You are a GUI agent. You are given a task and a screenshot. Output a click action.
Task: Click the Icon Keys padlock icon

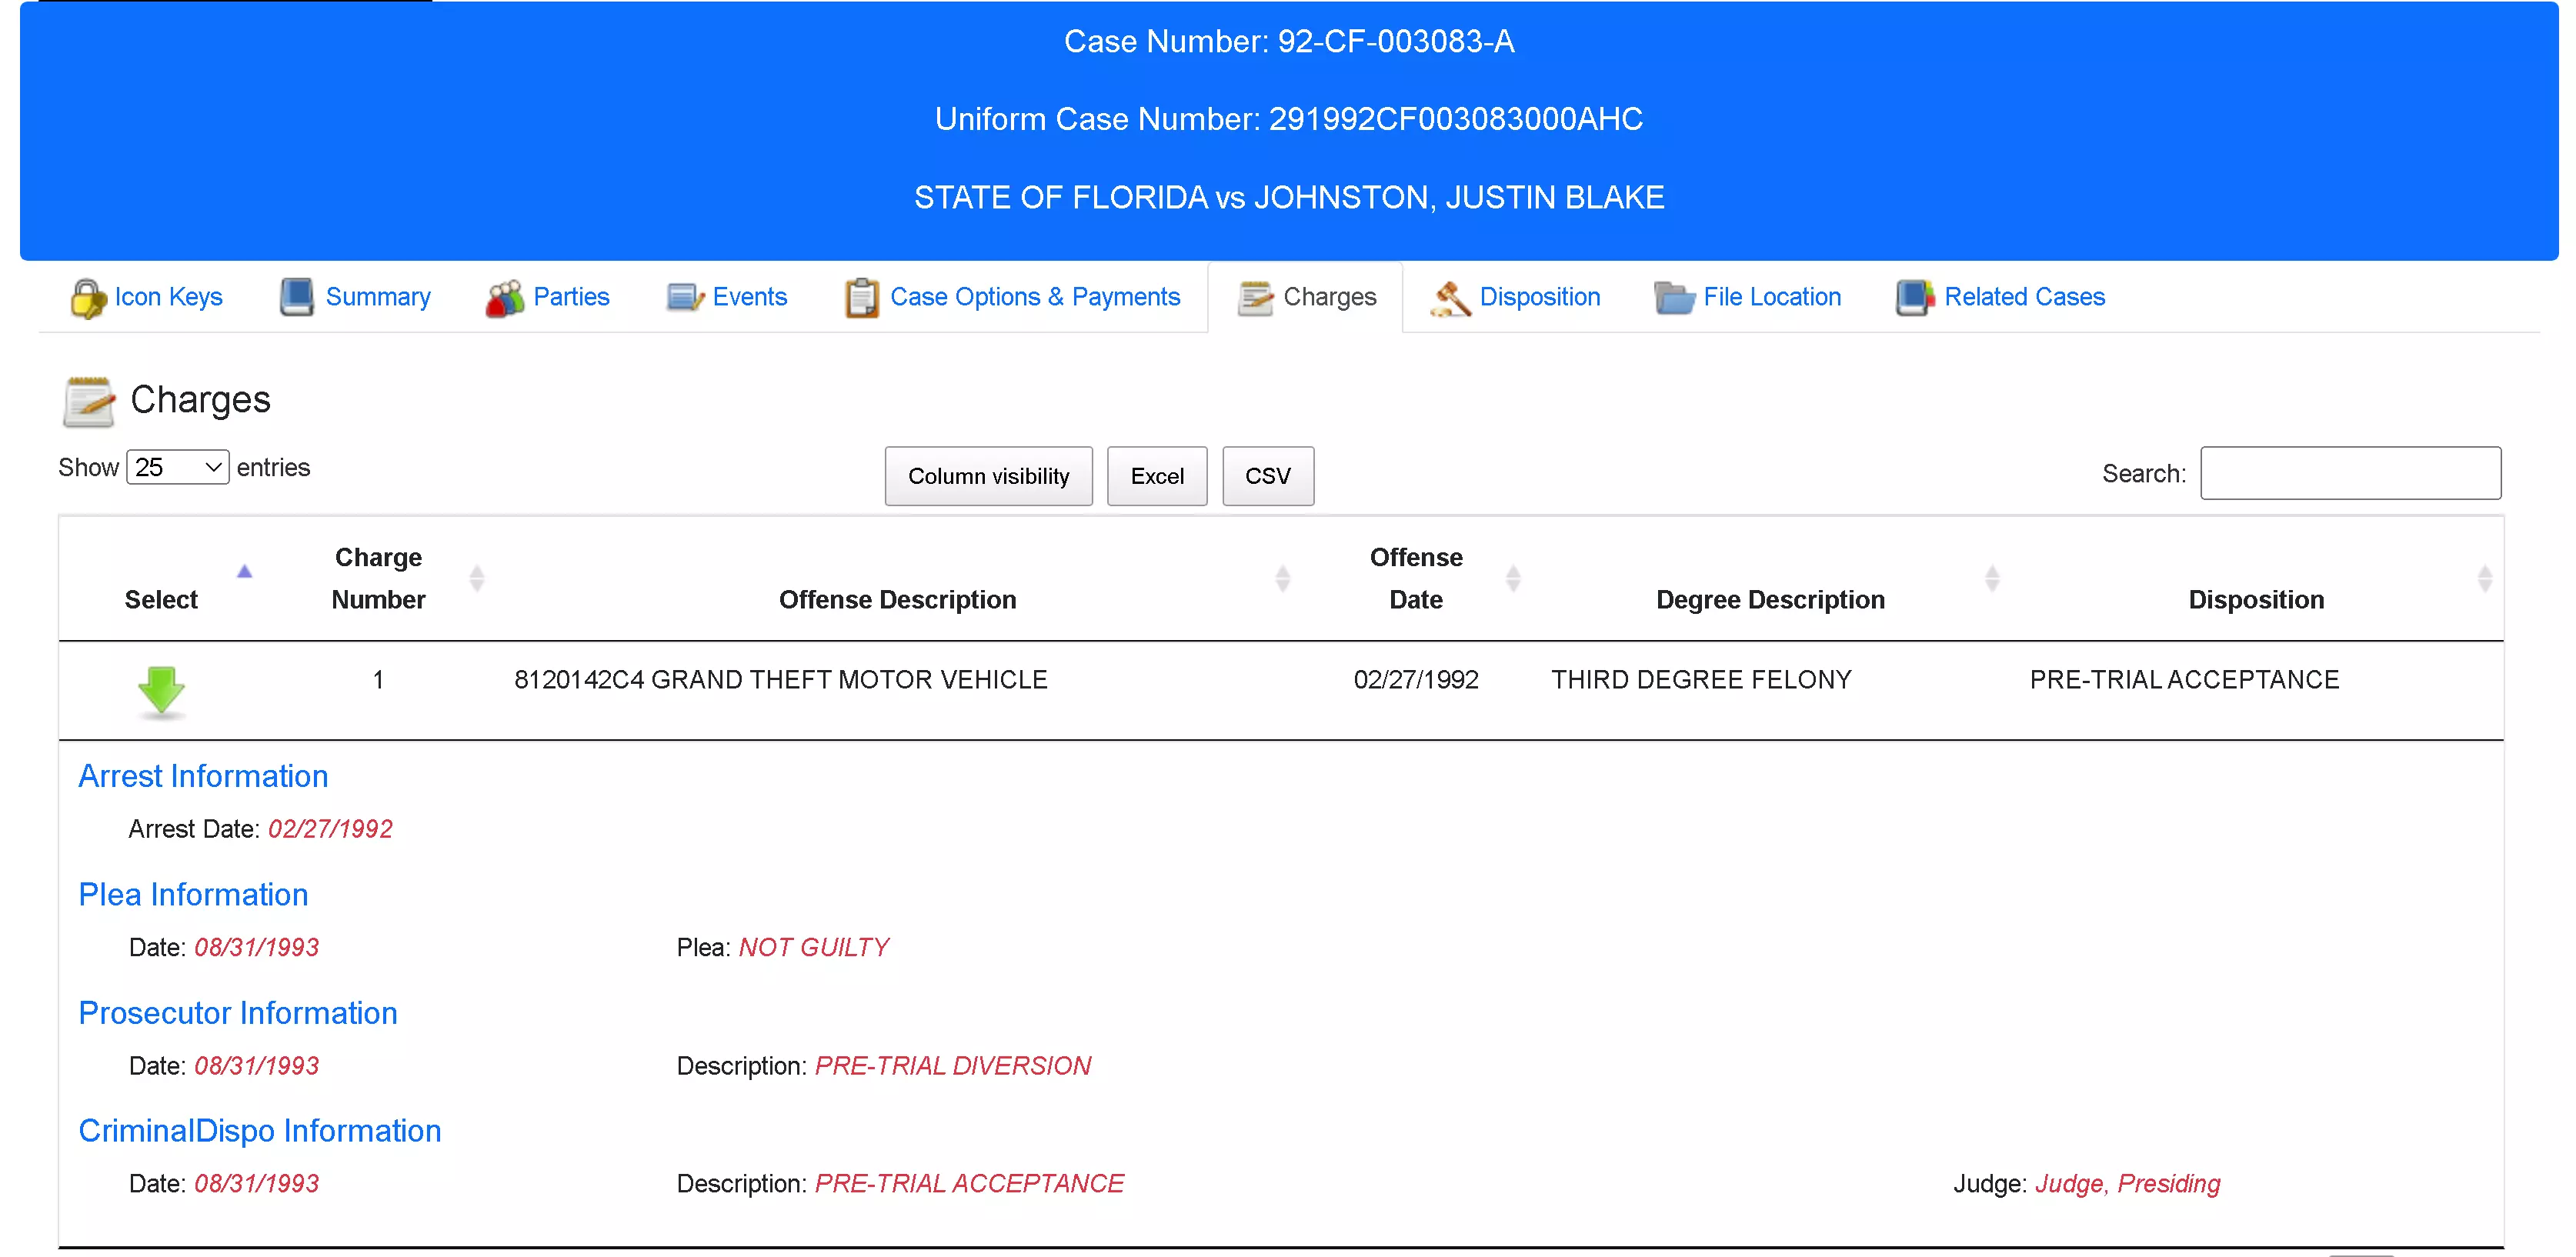point(88,298)
